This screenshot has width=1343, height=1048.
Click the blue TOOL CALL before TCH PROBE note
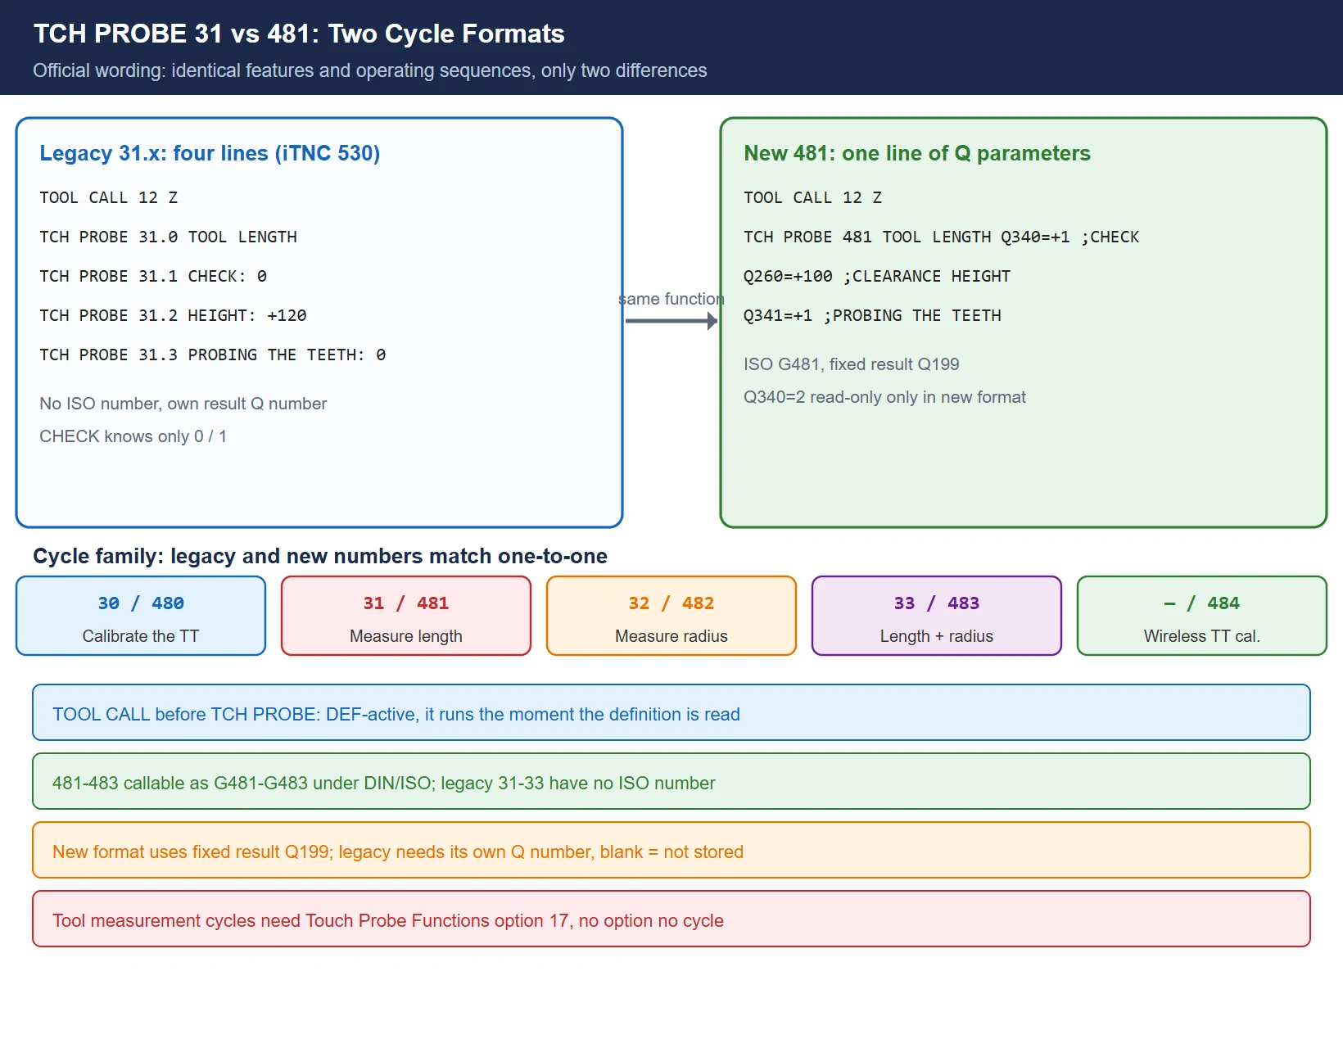[671, 712]
